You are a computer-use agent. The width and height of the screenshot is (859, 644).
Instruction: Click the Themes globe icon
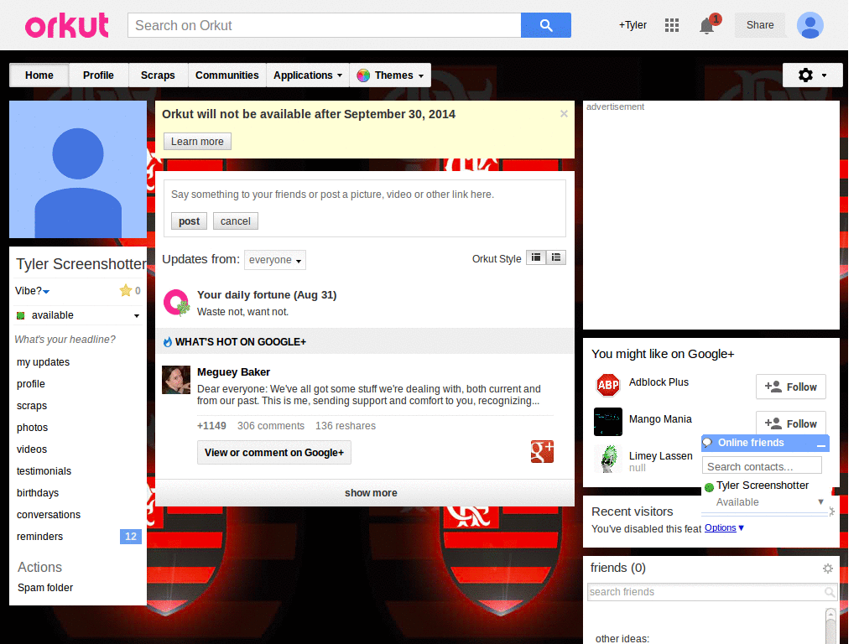click(x=362, y=75)
